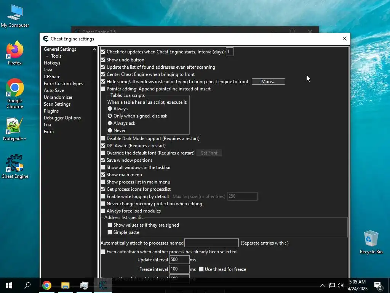This screenshot has width=390, height=293.
Task: Click the auto-attach process names field
Action: coord(211,243)
